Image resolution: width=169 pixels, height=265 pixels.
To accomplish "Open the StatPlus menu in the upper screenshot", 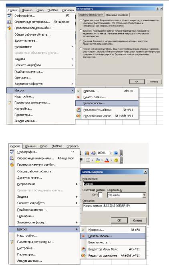I will [x=53, y=10].
